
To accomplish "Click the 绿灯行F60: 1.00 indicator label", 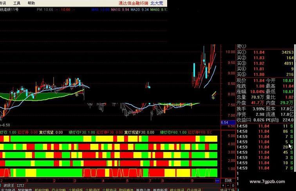I will click(x=173, y=133).
